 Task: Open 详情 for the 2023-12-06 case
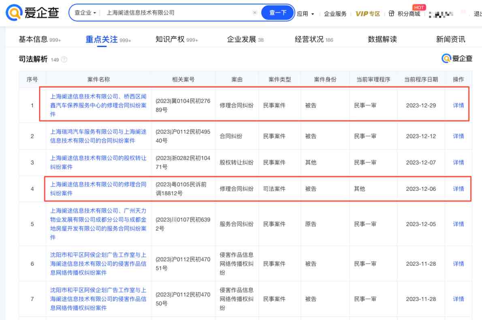459,189
